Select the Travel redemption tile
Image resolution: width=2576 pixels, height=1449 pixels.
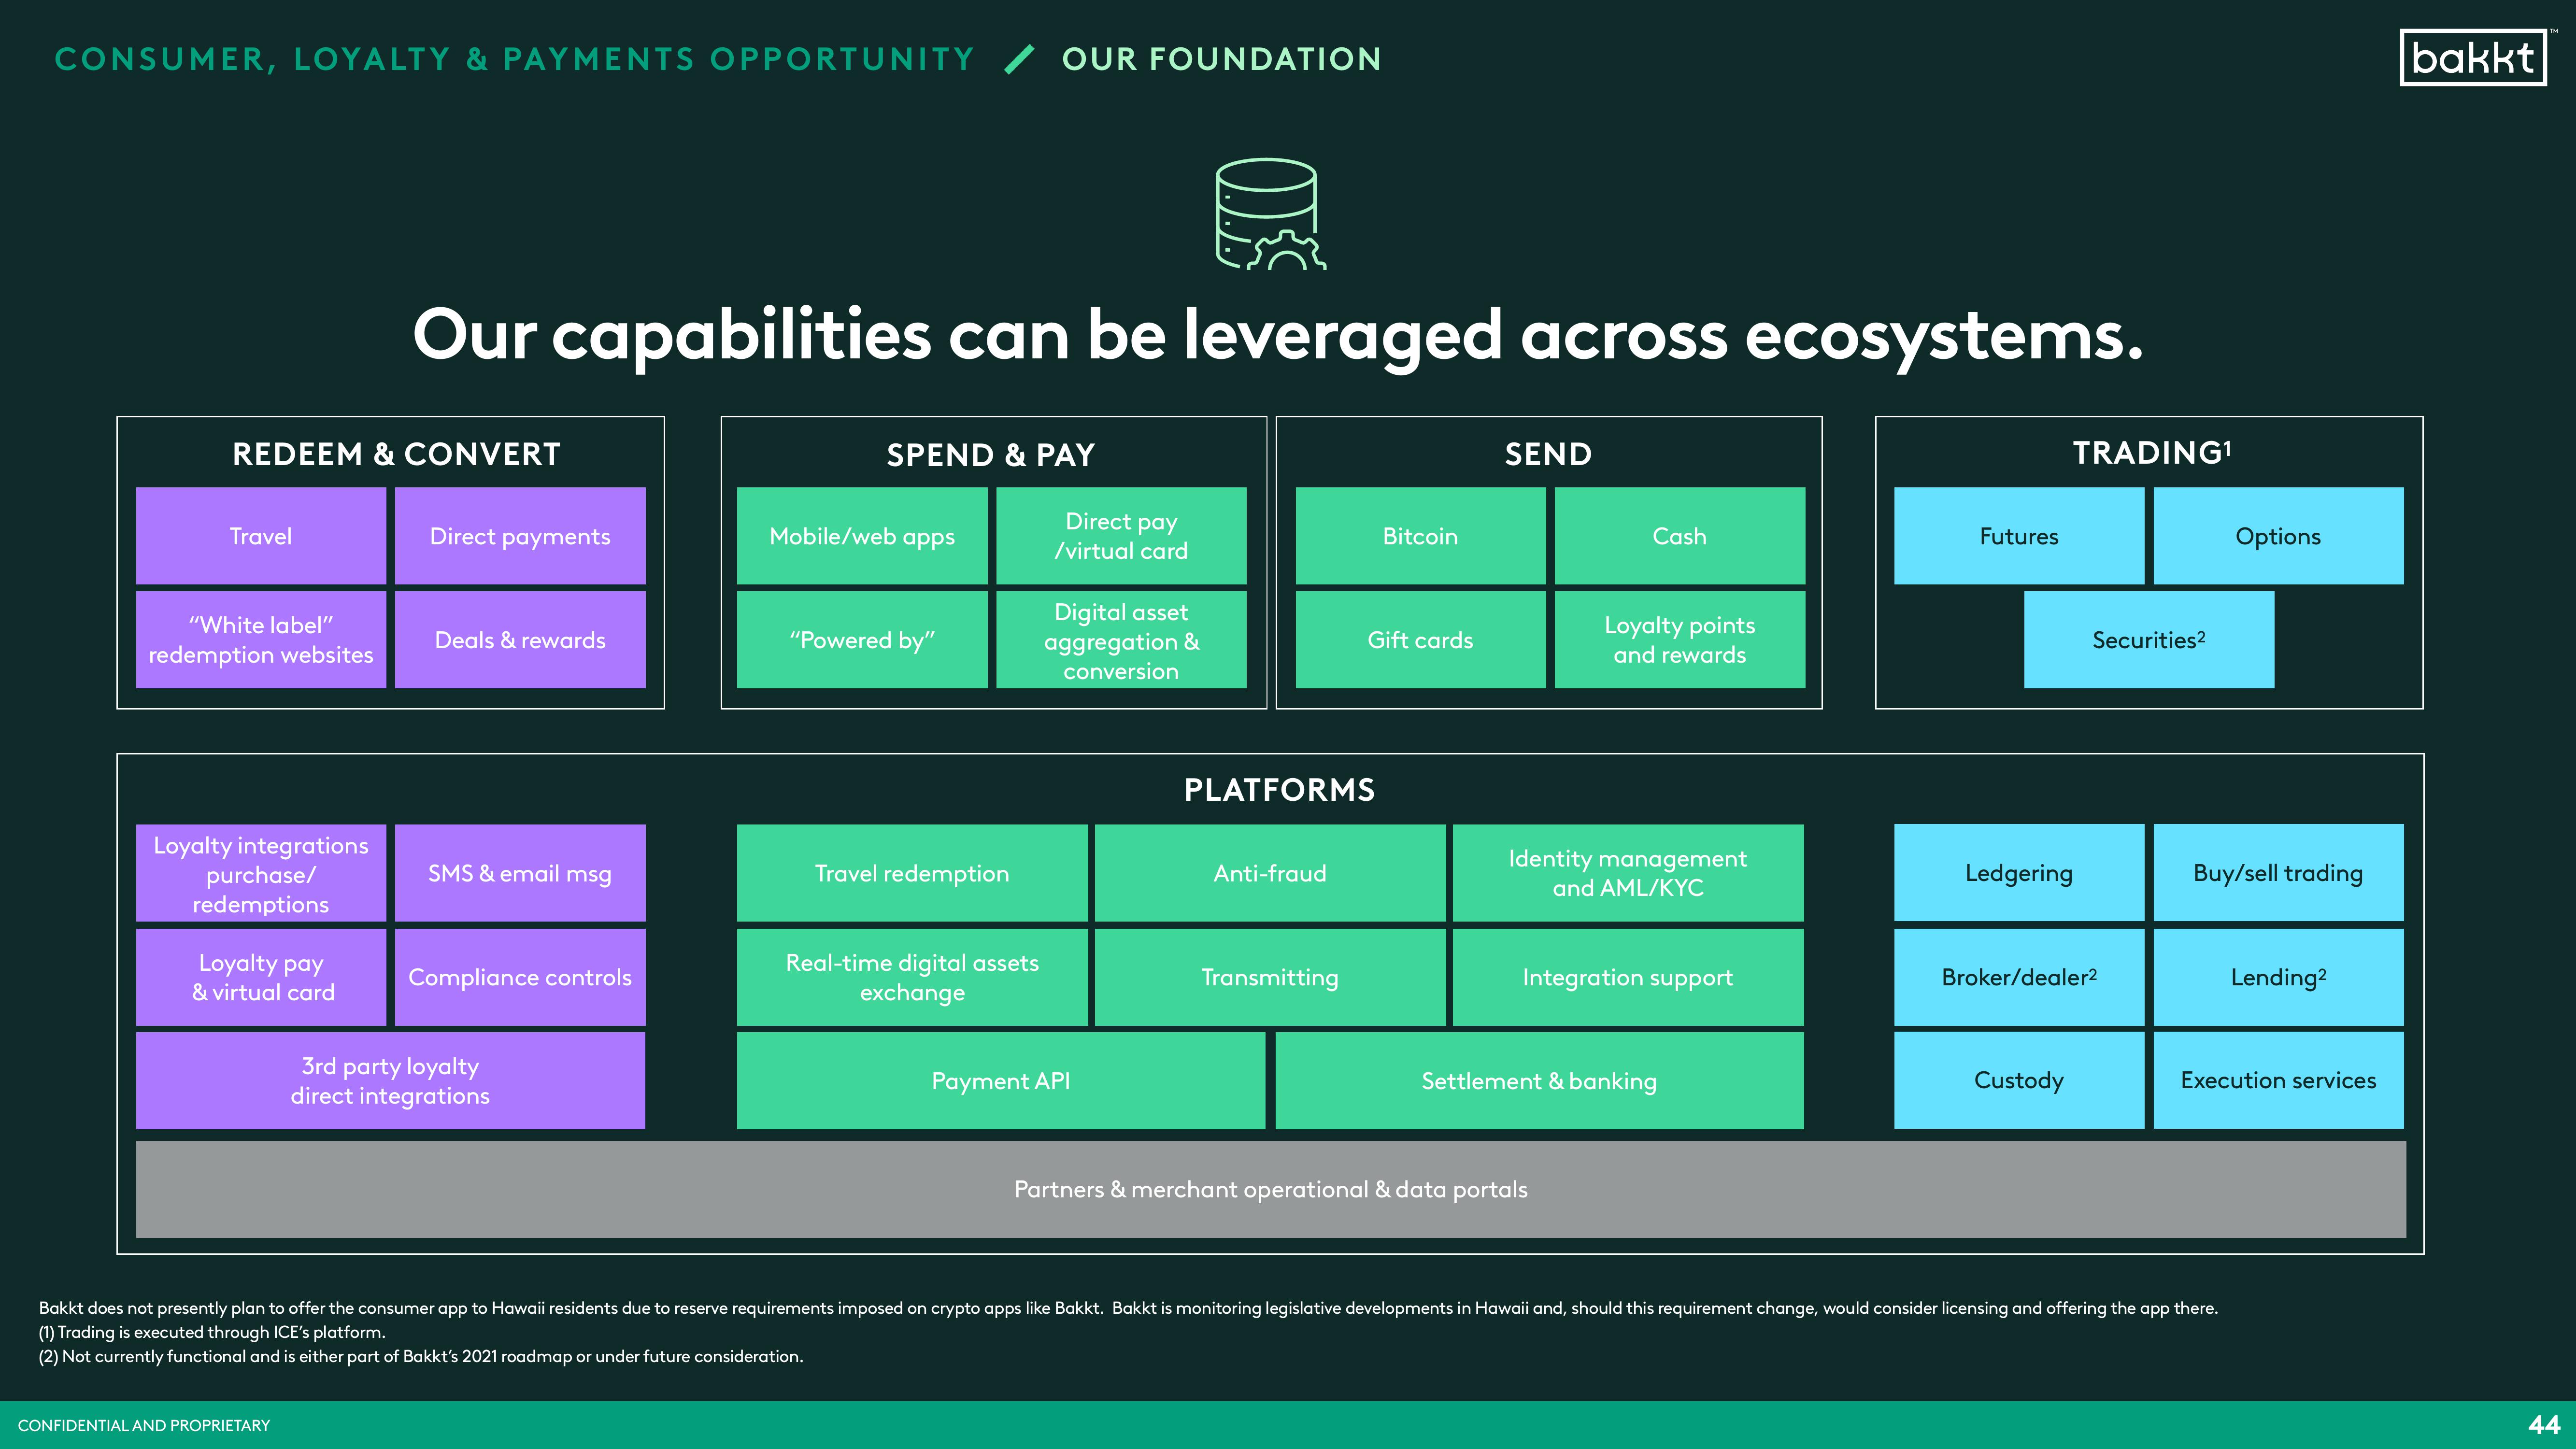tap(912, 873)
